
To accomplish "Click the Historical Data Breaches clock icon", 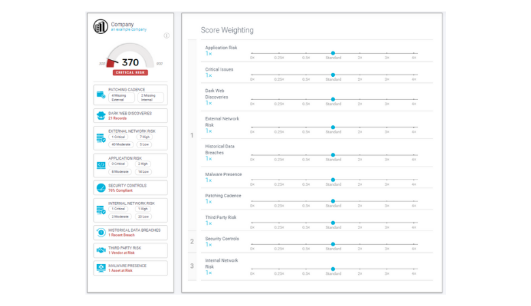I will [x=101, y=233].
